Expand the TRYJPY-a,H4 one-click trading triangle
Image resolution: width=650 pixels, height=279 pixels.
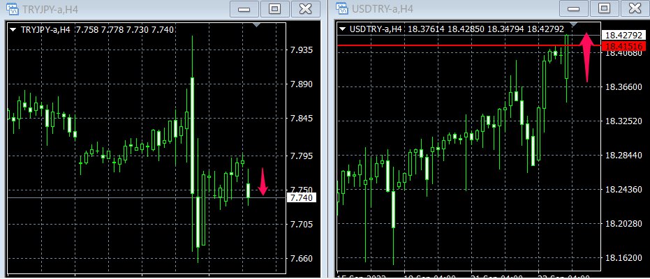13,30
